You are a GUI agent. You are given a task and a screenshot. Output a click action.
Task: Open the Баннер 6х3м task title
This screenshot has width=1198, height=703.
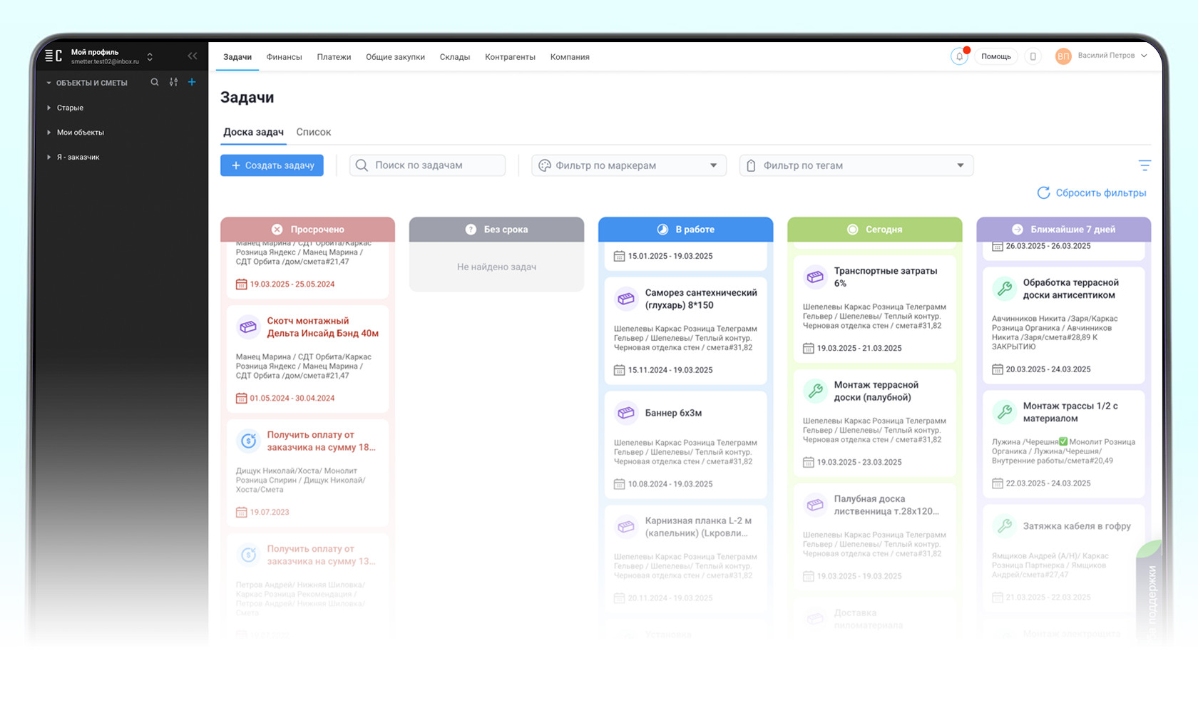[x=674, y=413]
